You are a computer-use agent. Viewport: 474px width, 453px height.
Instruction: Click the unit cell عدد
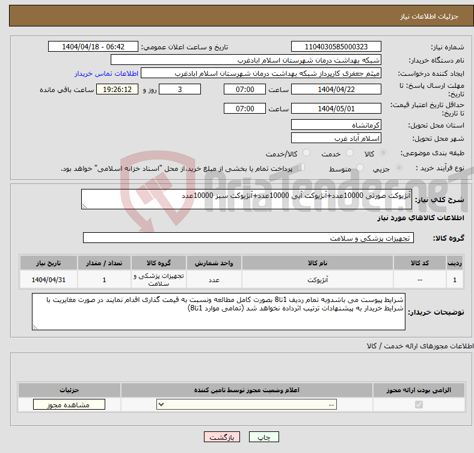[x=214, y=280]
